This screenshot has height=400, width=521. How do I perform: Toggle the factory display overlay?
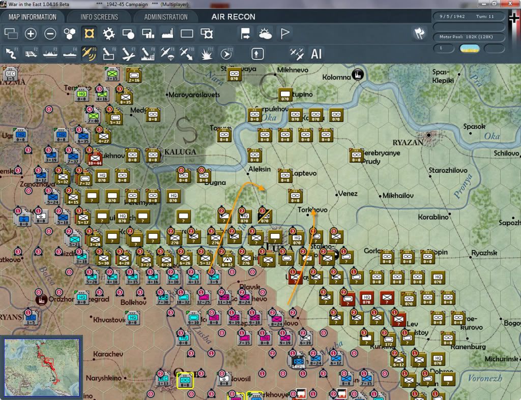click(x=167, y=34)
